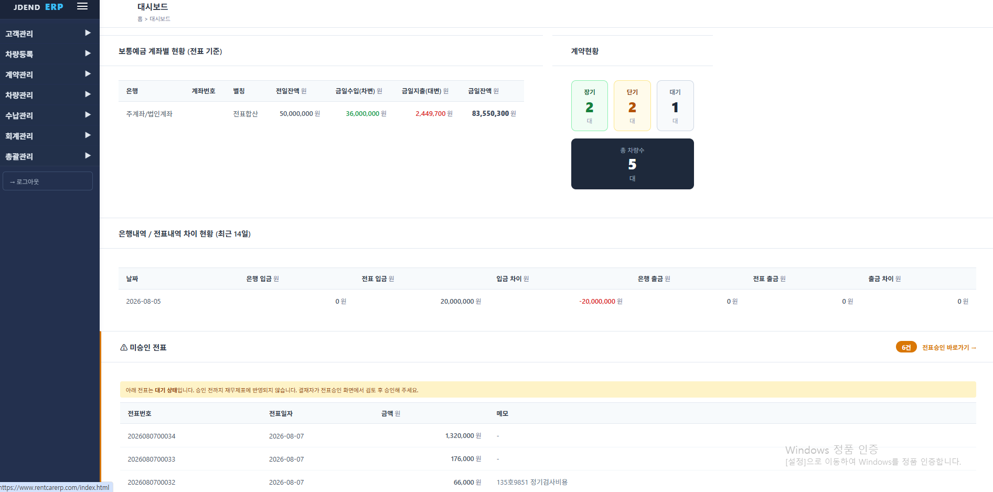Click the 출금 차이 column header
993x492 pixels.
(x=884, y=279)
